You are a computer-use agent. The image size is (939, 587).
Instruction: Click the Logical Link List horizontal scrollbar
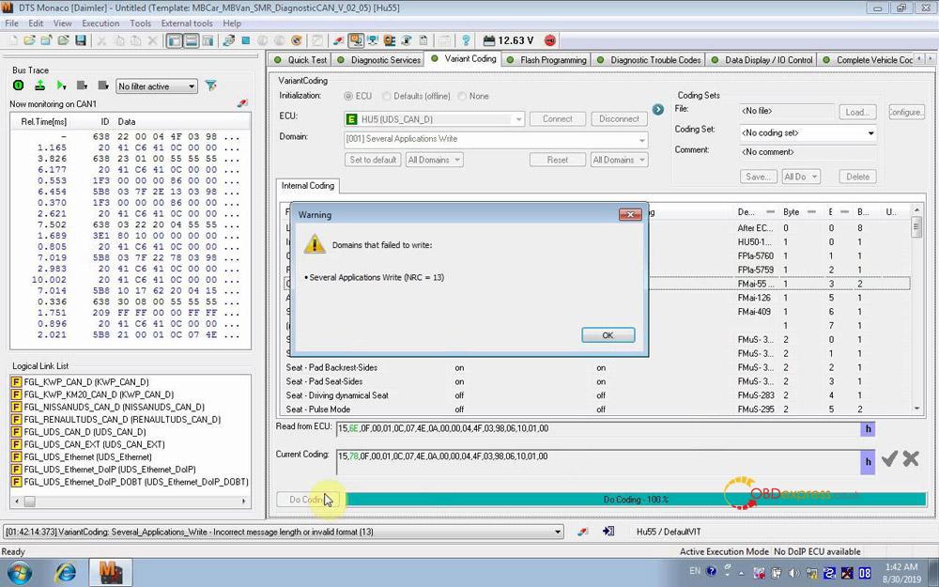131,501
